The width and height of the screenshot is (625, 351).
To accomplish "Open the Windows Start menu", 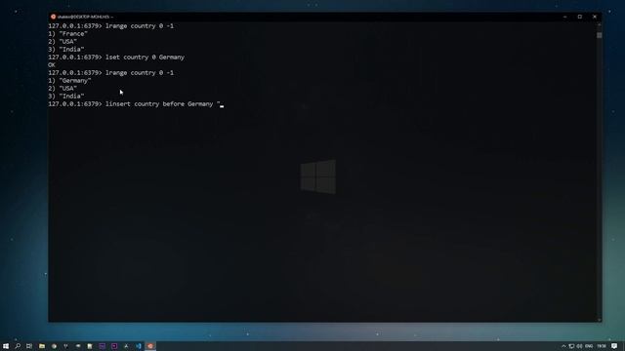I will pos(6,346).
